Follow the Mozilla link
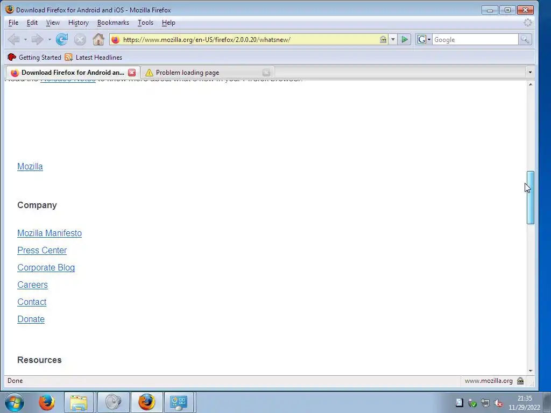Viewport: 551px width, 413px height. 30,167
